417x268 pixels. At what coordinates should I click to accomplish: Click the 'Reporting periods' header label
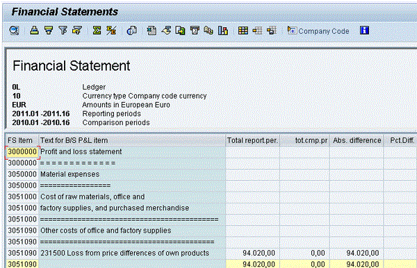pos(111,114)
